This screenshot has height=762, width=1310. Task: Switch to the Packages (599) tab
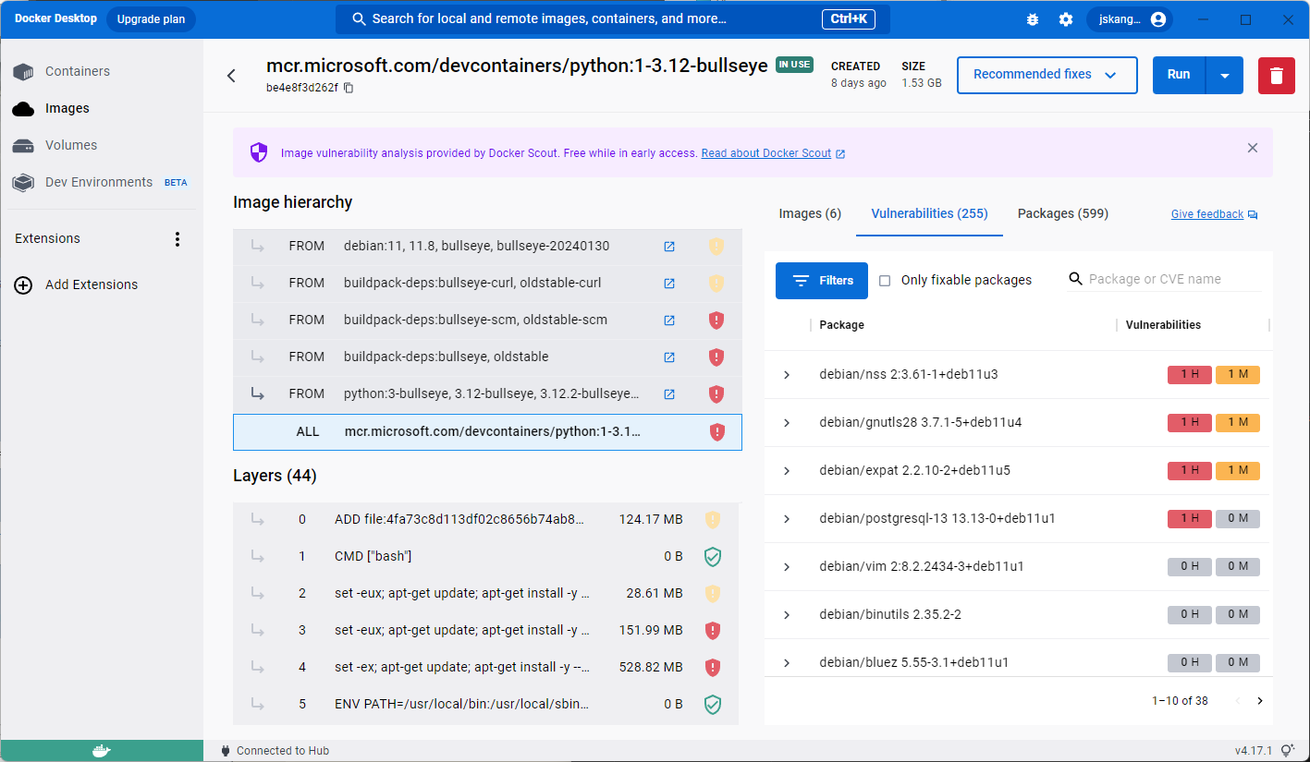[x=1062, y=213]
